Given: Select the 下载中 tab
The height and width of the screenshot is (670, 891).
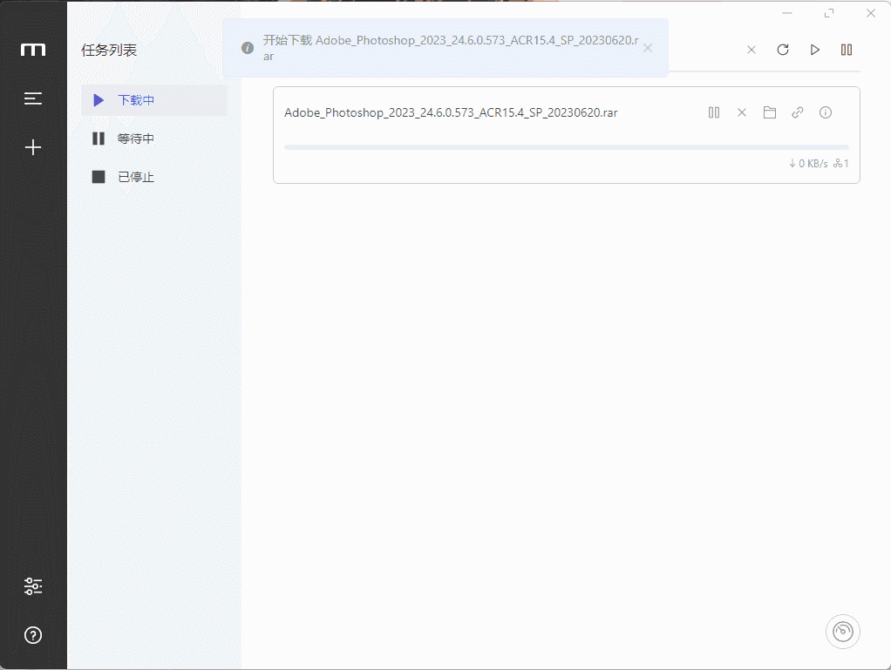Looking at the screenshot, I should point(154,100).
